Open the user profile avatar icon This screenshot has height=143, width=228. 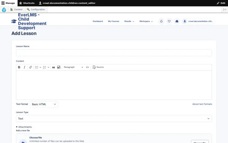point(185,21)
